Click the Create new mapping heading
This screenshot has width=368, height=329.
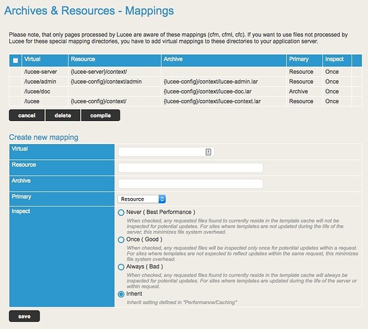[x=43, y=137]
